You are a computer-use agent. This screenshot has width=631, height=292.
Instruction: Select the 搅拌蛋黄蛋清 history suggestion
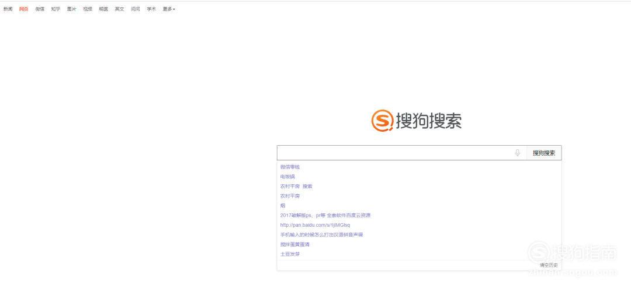tap(294, 244)
